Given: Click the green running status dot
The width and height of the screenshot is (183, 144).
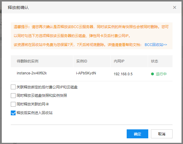Looking at the screenshot, I should (152, 74).
